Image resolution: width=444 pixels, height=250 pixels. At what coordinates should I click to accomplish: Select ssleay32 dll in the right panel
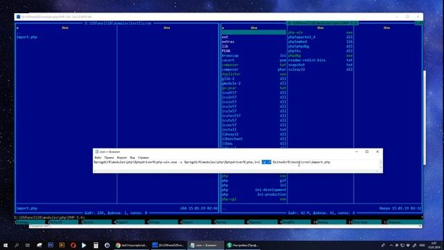coord(321,69)
